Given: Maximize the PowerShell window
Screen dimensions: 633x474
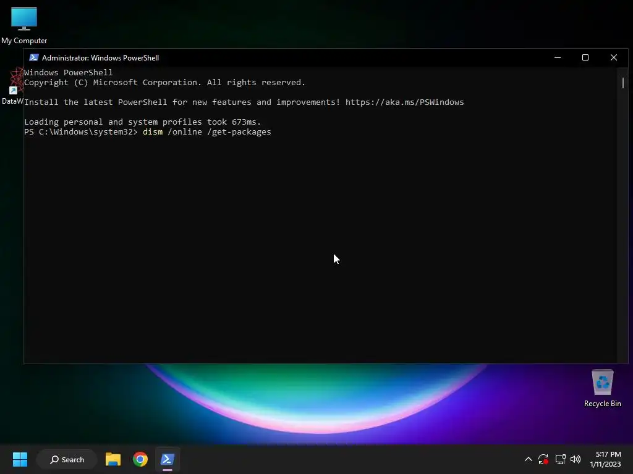Looking at the screenshot, I should (585, 57).
